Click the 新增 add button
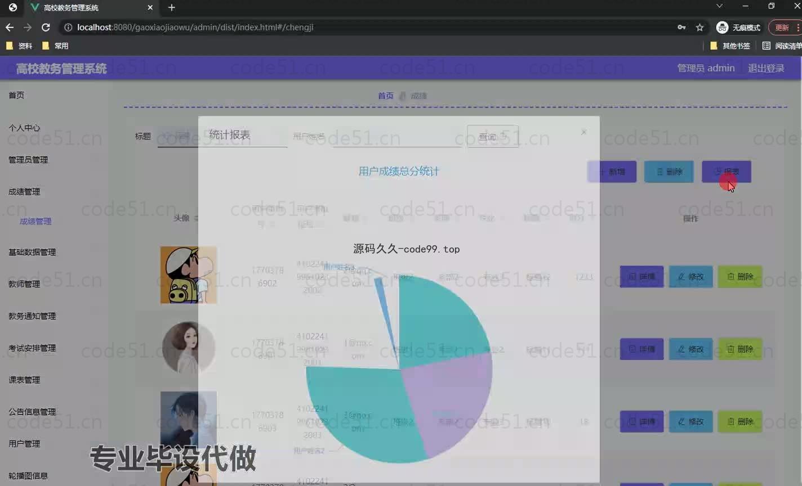The image size is (802, 486). (612, 172)
